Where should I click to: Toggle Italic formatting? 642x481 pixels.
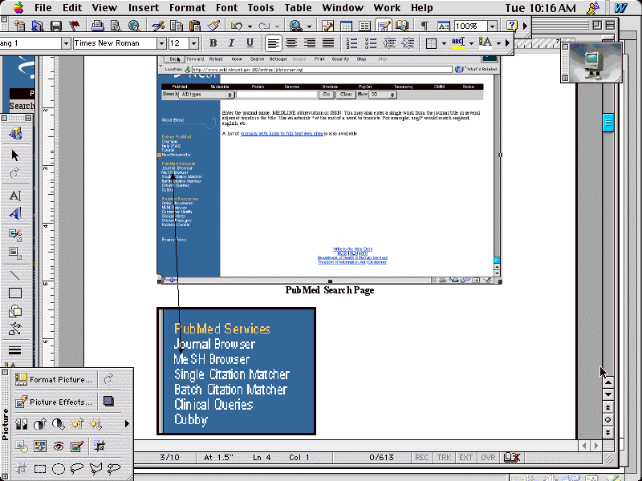point(231,43)
